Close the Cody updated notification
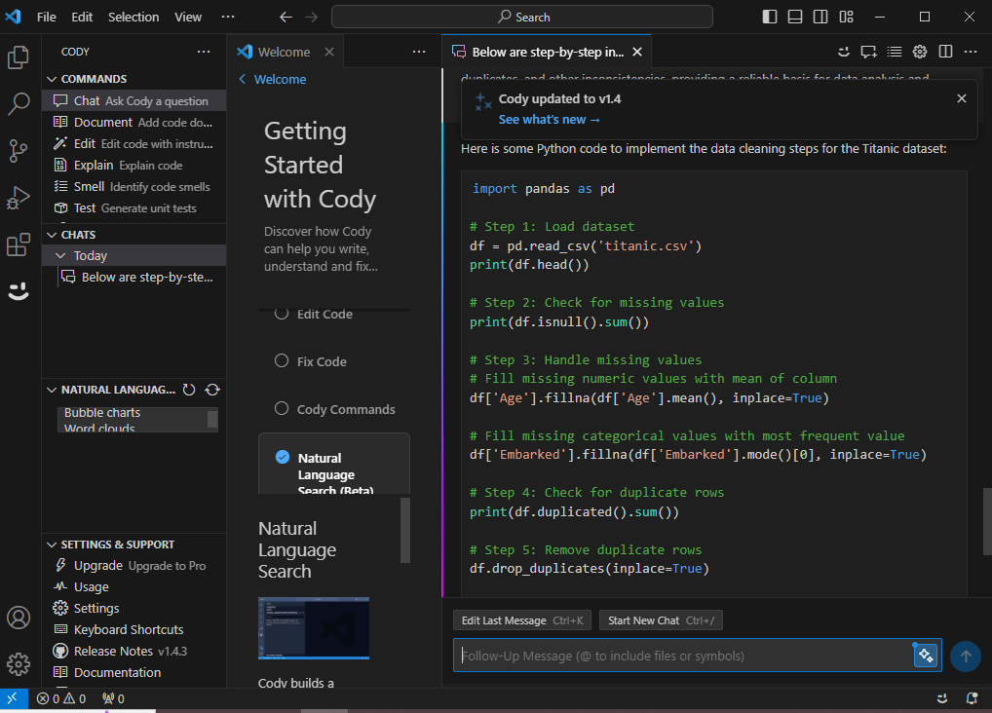Viewport: 992px width, 713px height. pos(961,98)
